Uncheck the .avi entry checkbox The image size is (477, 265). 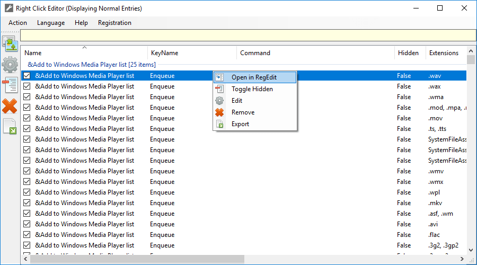(27, 224)
